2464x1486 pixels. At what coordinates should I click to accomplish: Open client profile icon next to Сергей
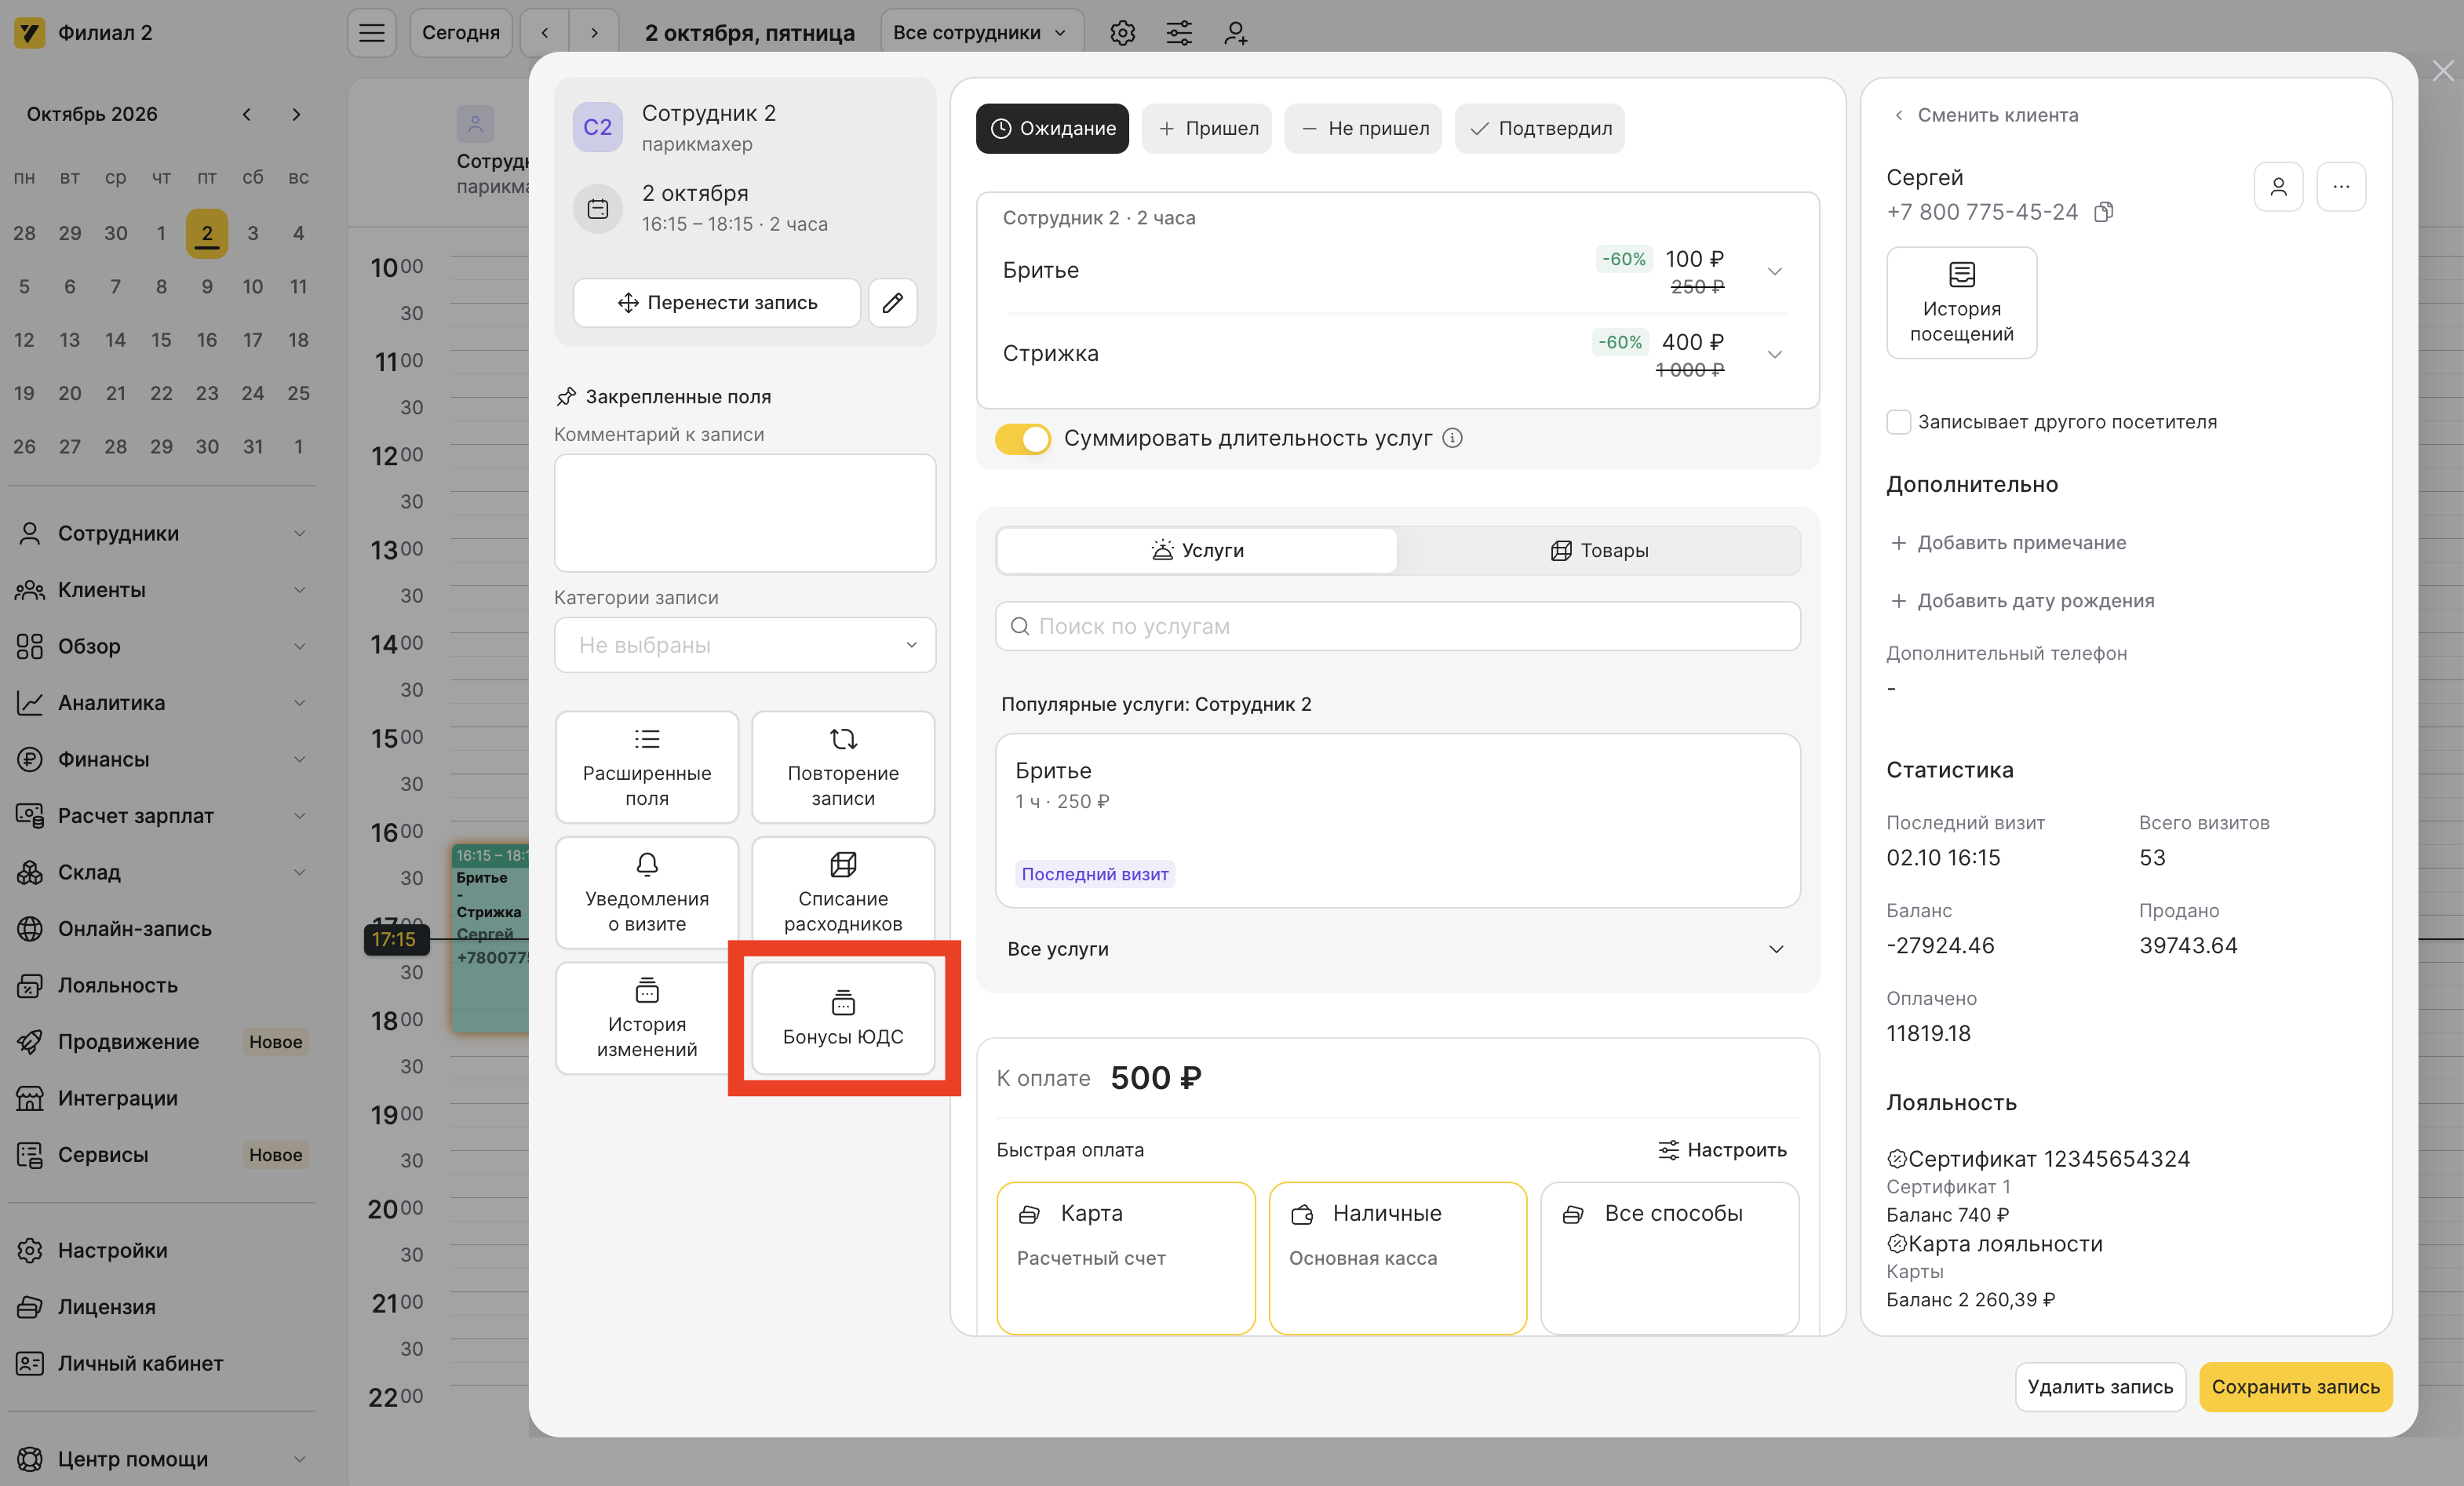pyautogui.click(x=2278, y=187)
